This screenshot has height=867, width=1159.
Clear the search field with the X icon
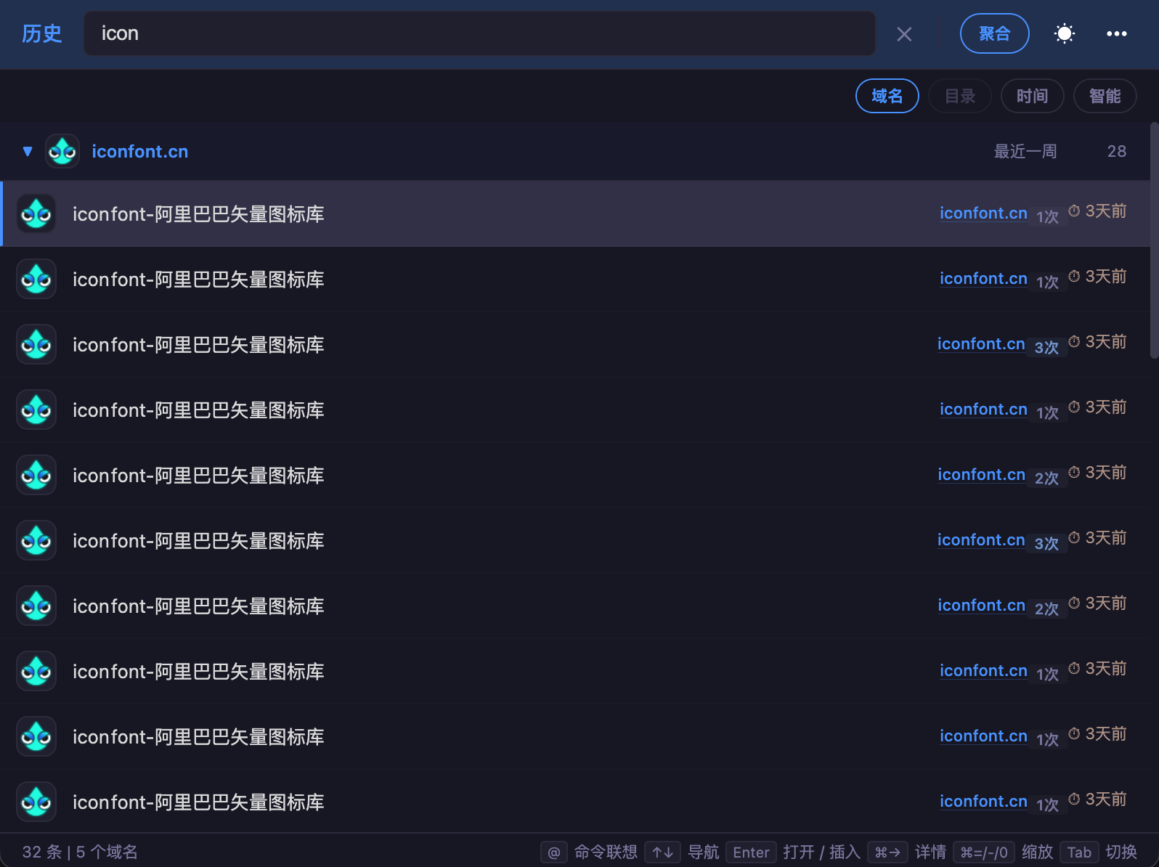pos(904,34)
